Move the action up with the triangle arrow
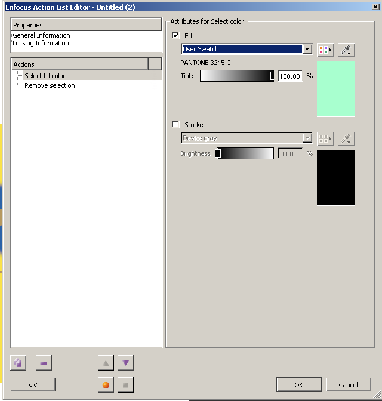The image size is (382, 401). click(x=106, y=363)
